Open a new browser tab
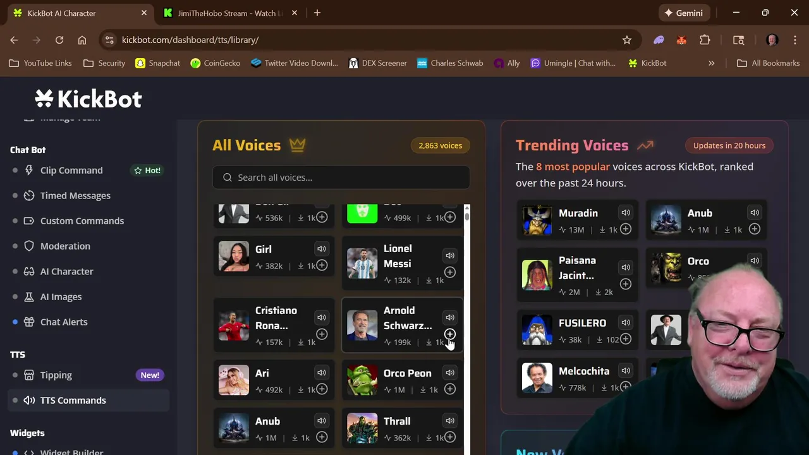809x455 pixels. 317,13
